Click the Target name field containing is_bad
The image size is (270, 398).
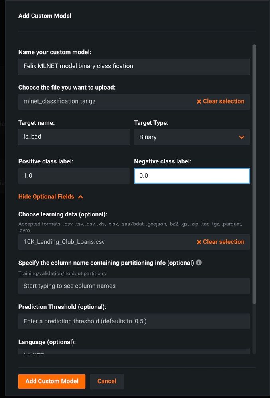pos(74,137)
